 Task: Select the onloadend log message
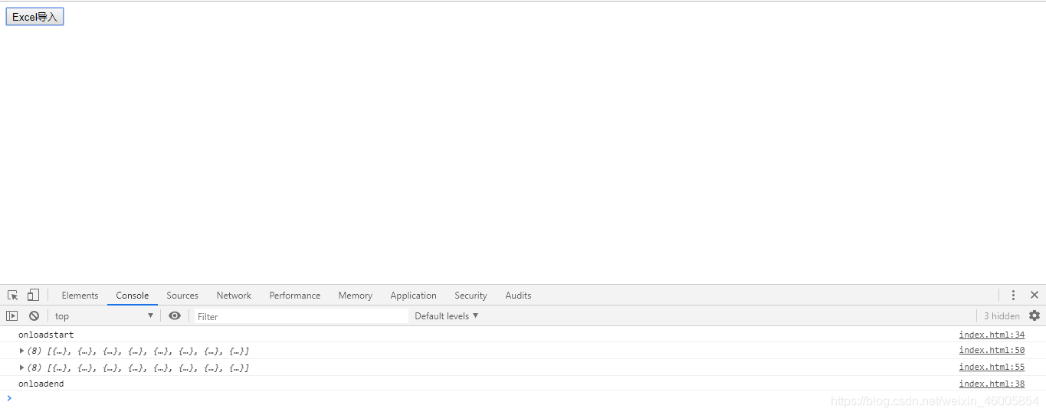tap(41, 384)
